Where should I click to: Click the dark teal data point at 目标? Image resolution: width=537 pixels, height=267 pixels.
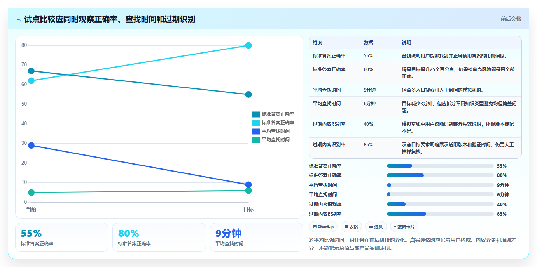(x=248, y=95)
